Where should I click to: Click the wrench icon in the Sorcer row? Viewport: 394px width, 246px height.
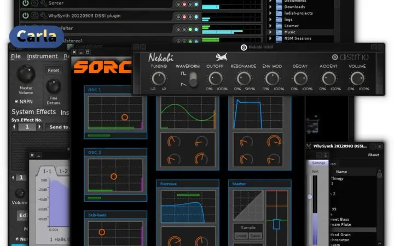[x=43, y=3]
